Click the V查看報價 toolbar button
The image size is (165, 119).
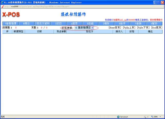(x=11, y=23)
